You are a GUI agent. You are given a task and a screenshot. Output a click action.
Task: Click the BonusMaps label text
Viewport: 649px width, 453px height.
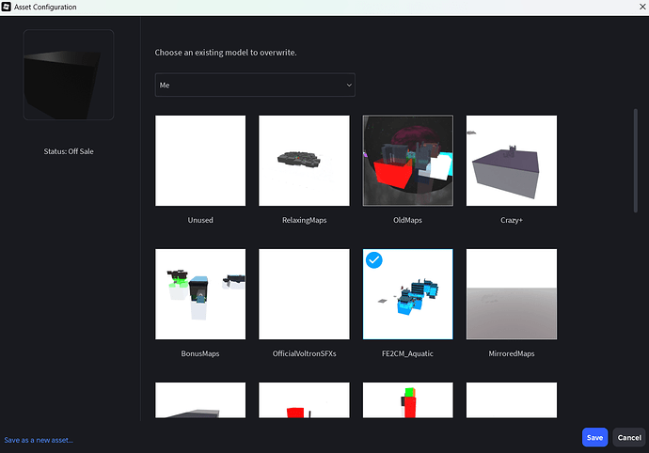pos(200,353)
